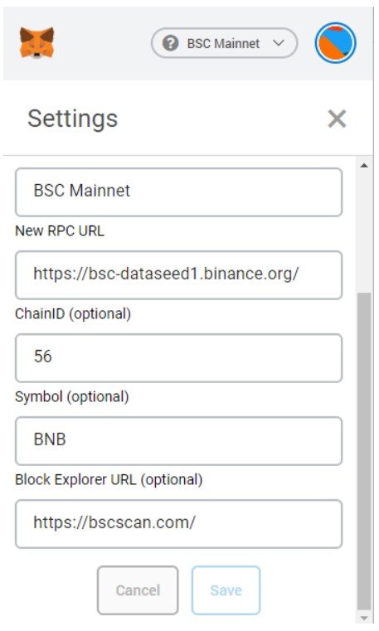This screenshot has width=379, height=631.
Task: Click the vertical scrollbar thumb
Action: (x=364, y=452)
